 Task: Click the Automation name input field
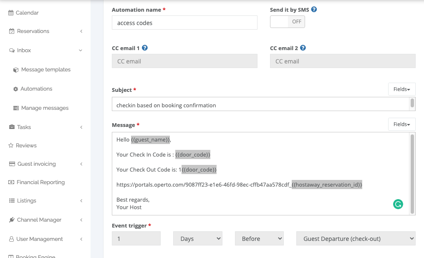click(x=184, y=23)
